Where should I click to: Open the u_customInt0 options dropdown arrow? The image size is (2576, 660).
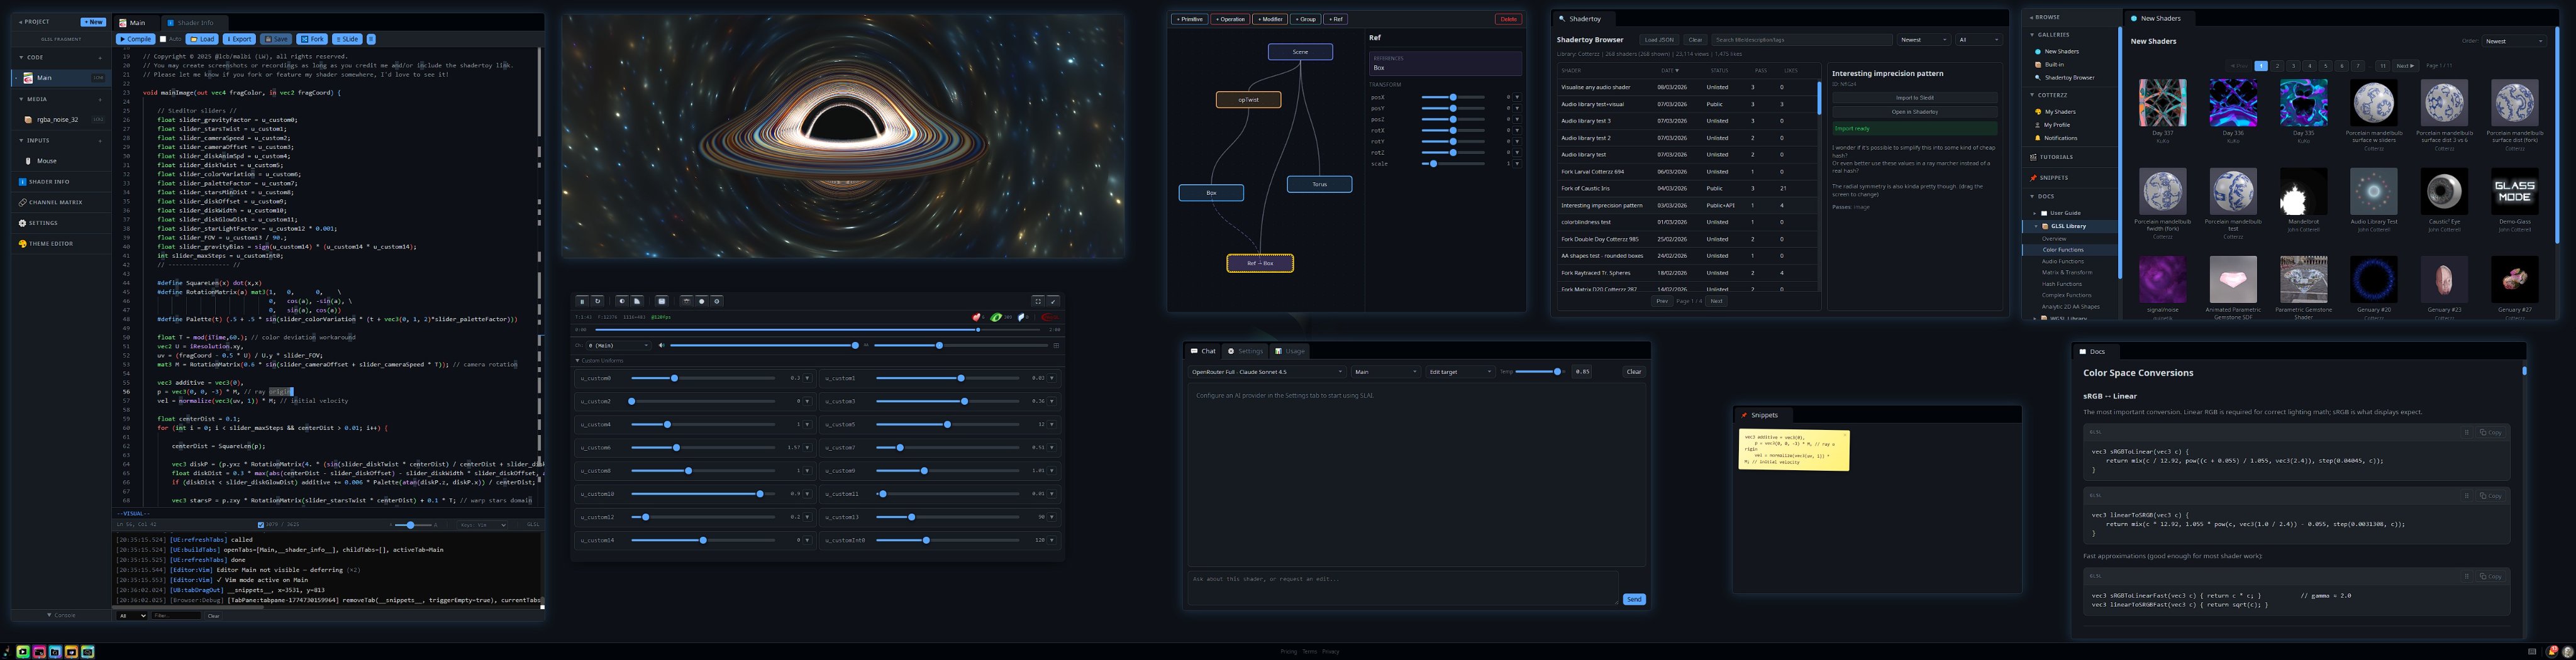[x=1052, y=540]
